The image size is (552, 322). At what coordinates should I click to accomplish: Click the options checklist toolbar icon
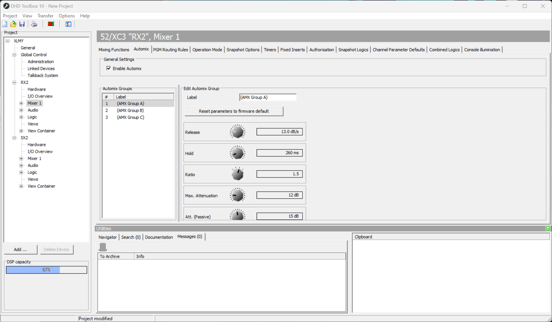[x=68, y=24]
